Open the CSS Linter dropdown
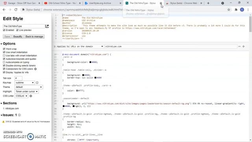The height and width of the screenshot is (142, 252). 21,96
